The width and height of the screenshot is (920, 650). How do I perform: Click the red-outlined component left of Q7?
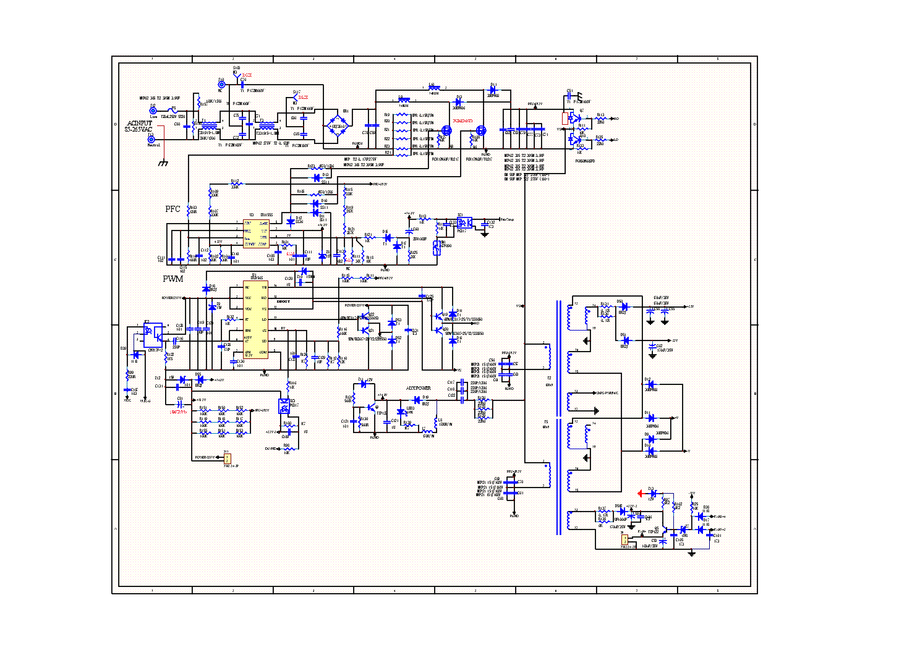(564, 118)
